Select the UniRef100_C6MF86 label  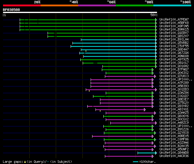tap(174, 139)
